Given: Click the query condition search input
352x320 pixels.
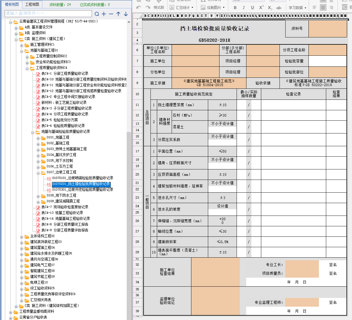Looking at the screenshot, I should (x=48, y=13).
